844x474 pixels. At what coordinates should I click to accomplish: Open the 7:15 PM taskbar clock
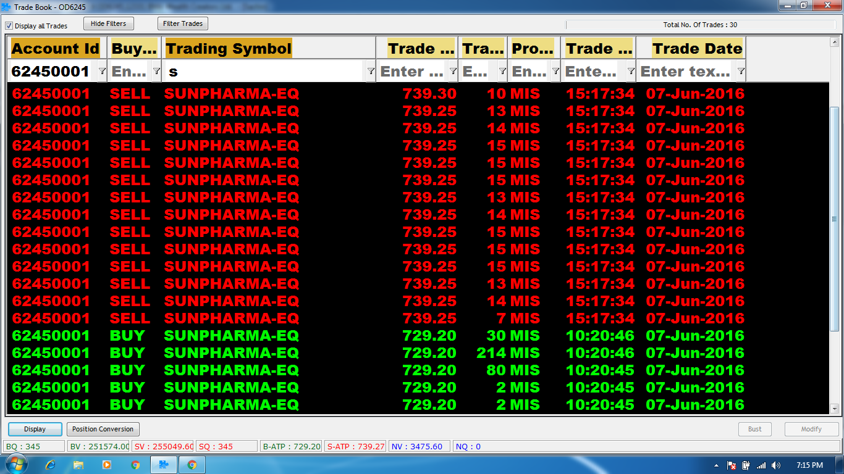pyautogui.click(x=809, y=465)
